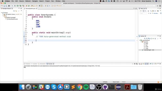Click Remove All Terminated Launches in Console
Viewport: 162px width, 91px height.
pos(137,64)
